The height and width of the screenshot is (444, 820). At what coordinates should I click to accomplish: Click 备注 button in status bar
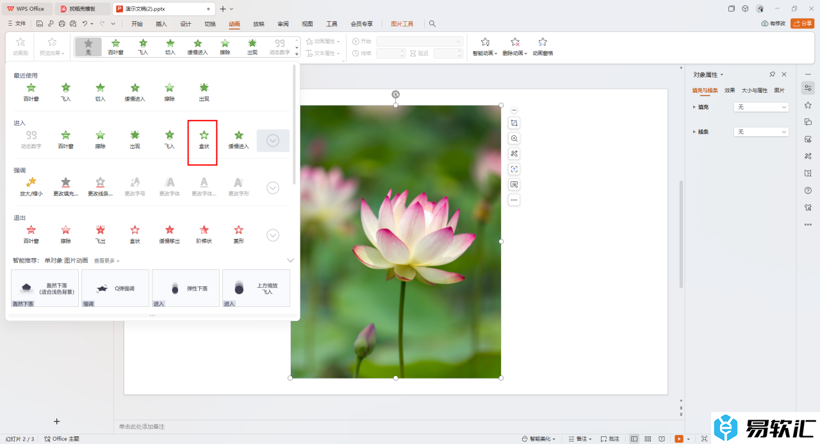(x=581, y=439)
